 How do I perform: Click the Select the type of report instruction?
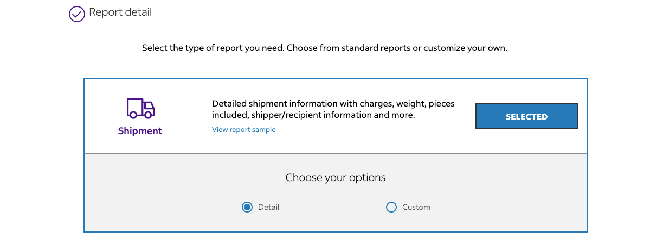(x=324, y=48)
